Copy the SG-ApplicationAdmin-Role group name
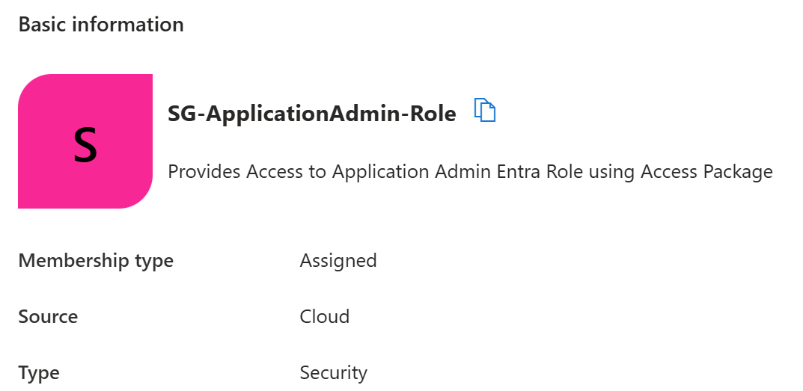The height and width of the screenshot is (391, 803). (485, 111)
